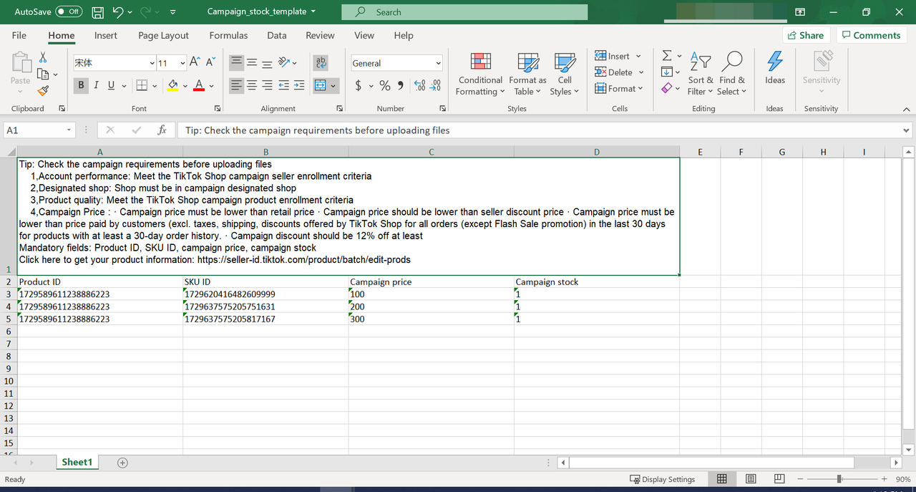The width and height of the screenshot is (916, 492).
Task: Click the zoom slider in status bar
Action: 839,479
